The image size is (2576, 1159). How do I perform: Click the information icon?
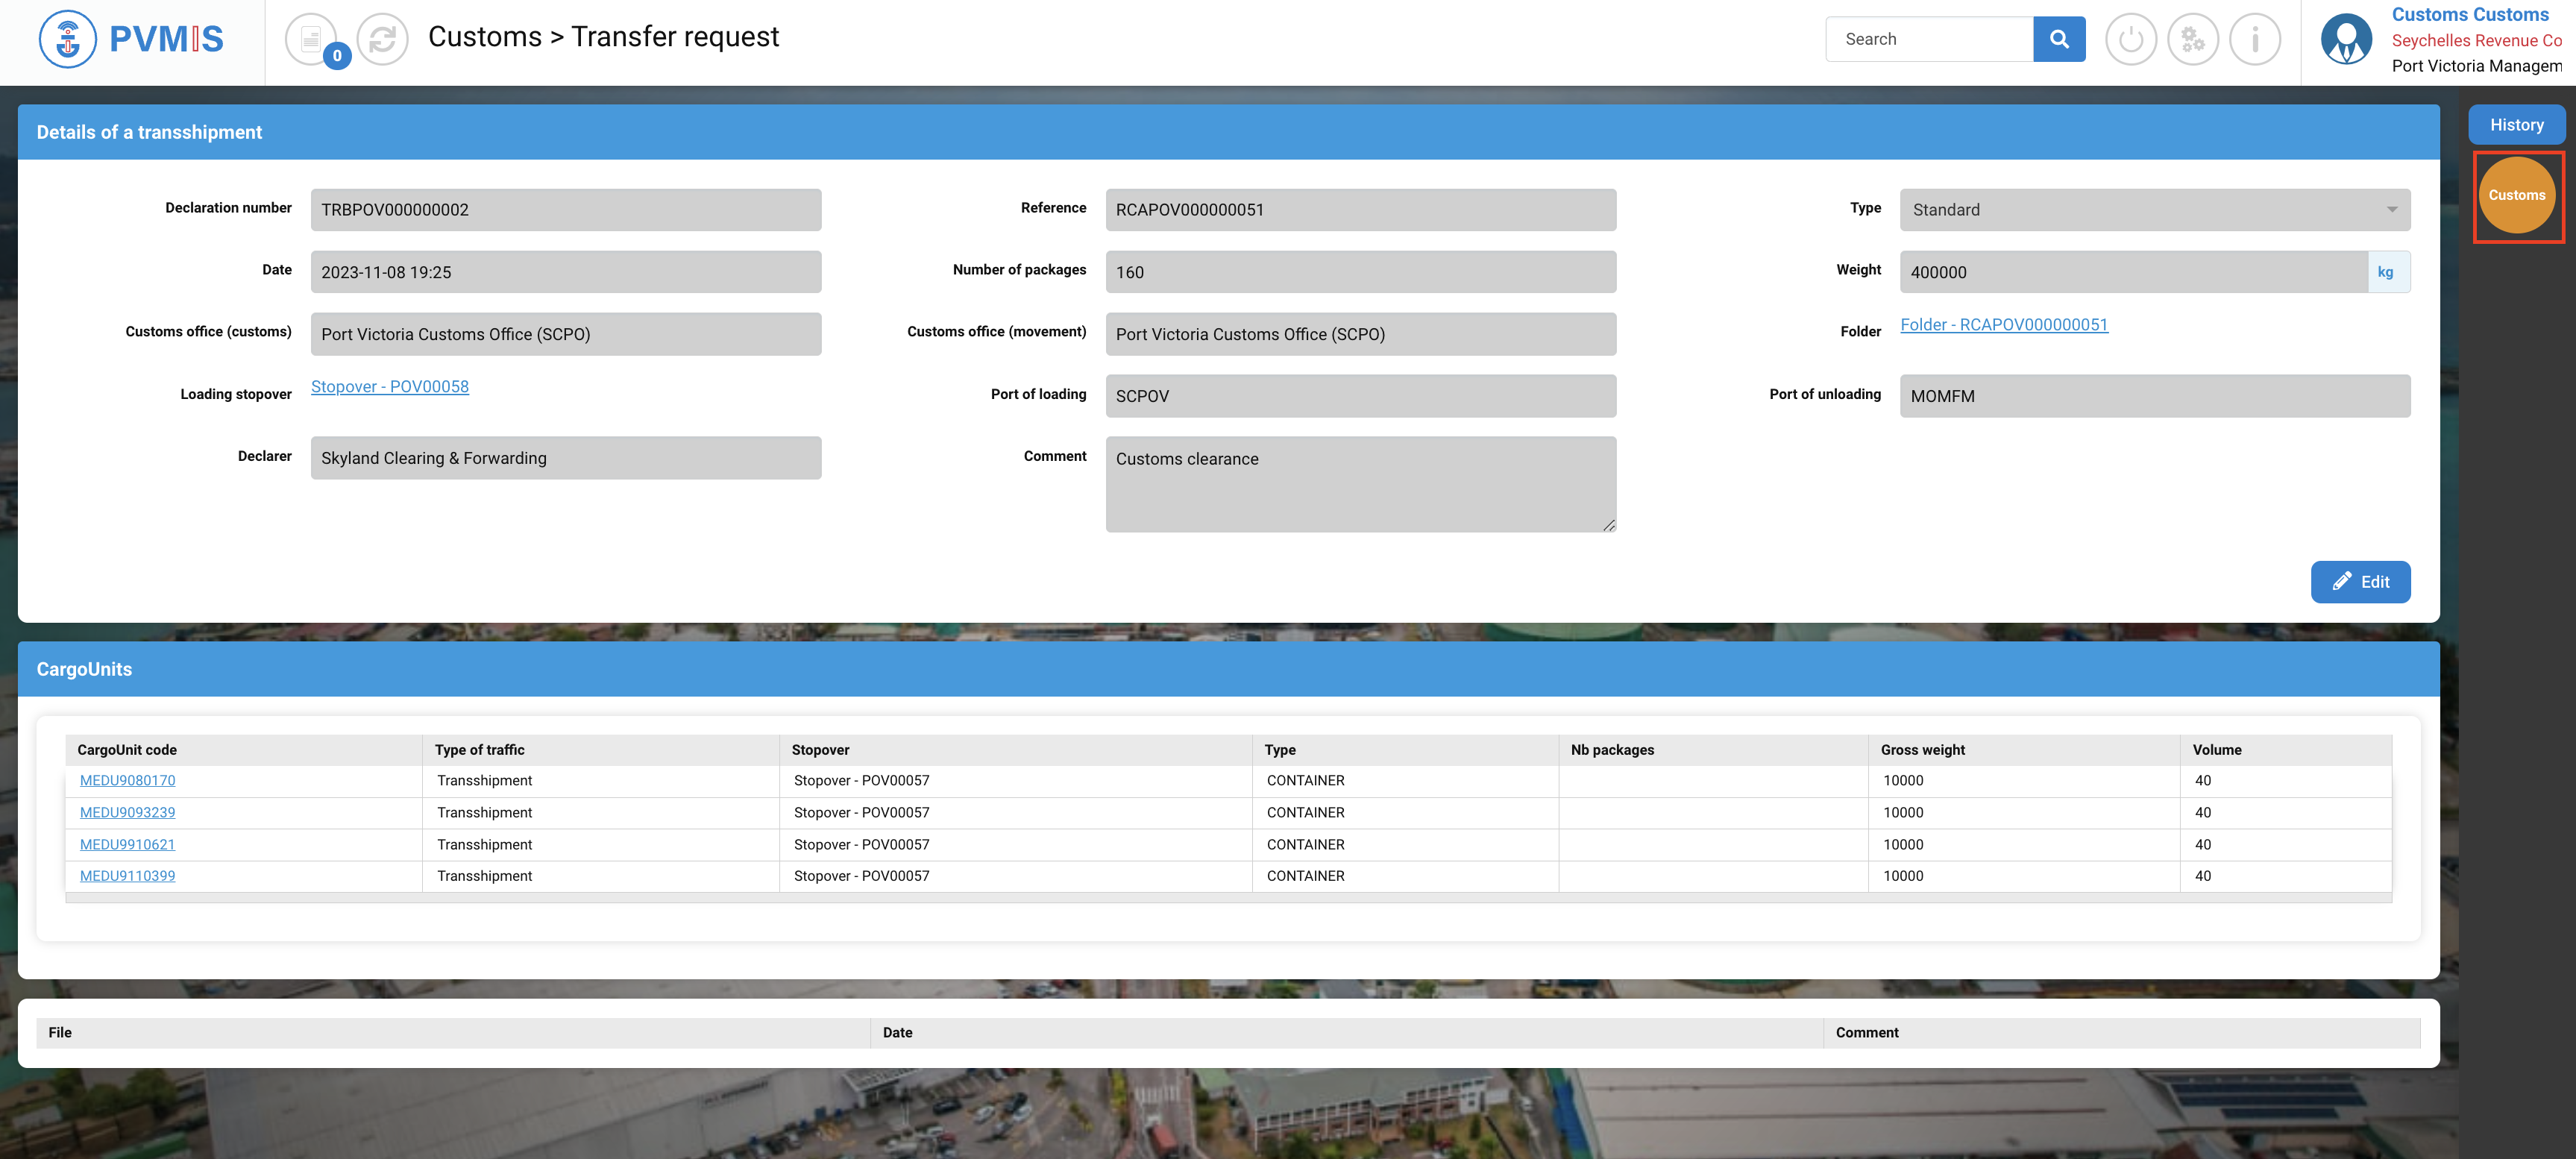point(2254,39)
